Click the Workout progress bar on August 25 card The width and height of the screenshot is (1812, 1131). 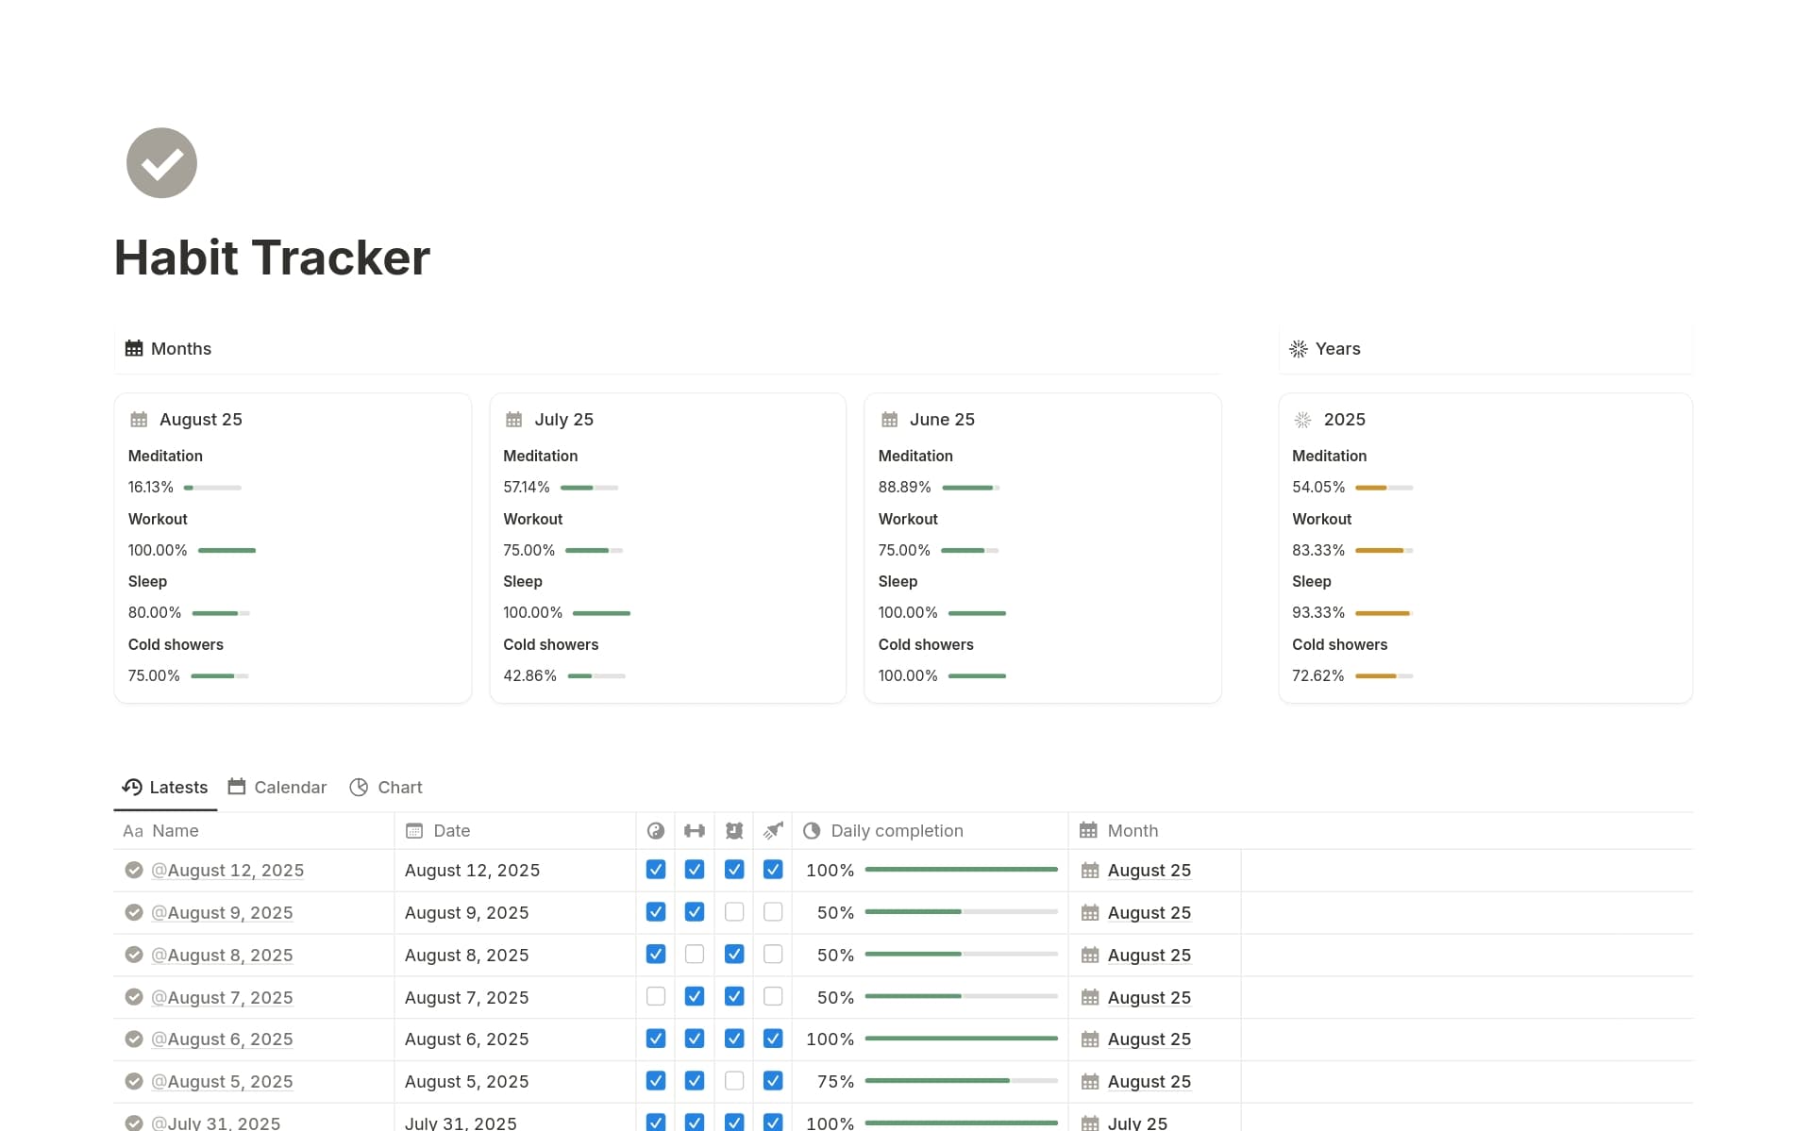coord(226,550)
